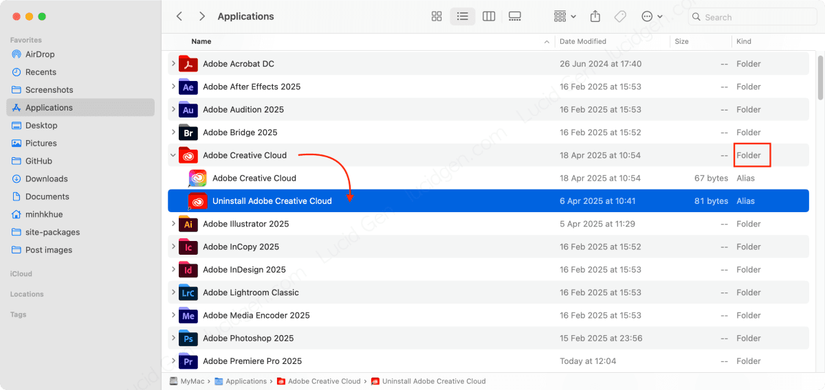Viewport: 825px width, 390px height.
Task: Expand the Adobe Media Encoder 2025 folder
Action: (x=173, y=315)
